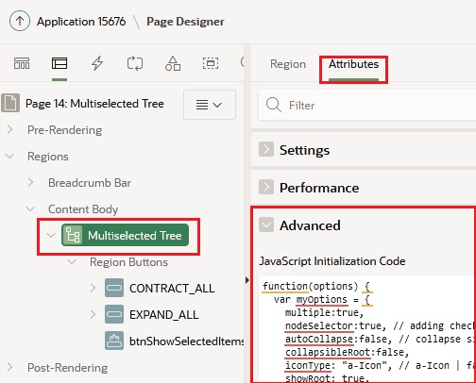The image size is (476, 383).
Task: Collapse the Regions node
Action: pyautogui.click(x=10, y=156)
